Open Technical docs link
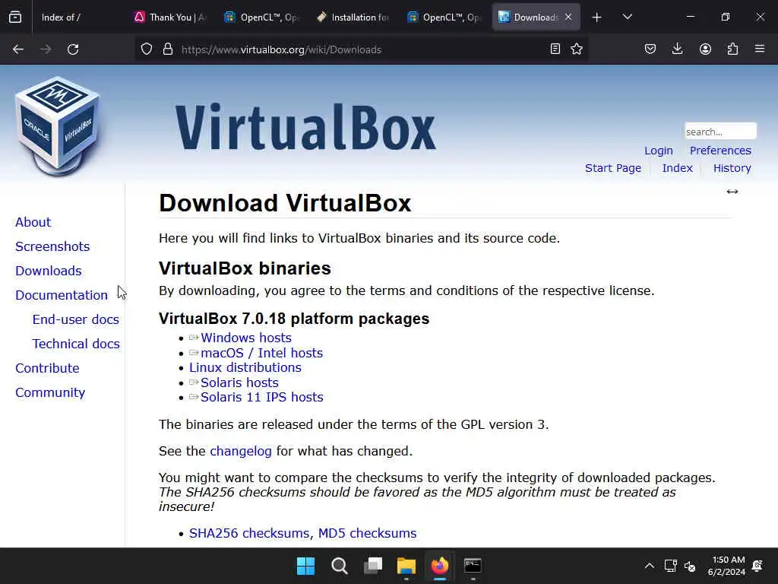Viewport: 778px width, 584px height. click(x=76, y=344)
